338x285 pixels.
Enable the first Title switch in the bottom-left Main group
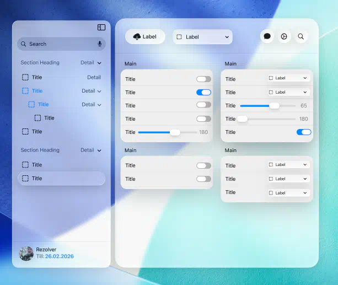click(x=203, y=165)
